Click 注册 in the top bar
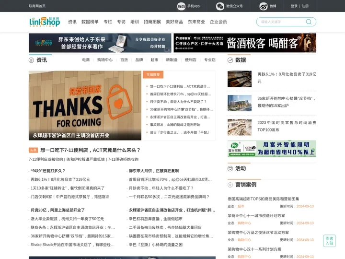Image resolution: width=345 pixels, height=259 pixels. point(305,6)
